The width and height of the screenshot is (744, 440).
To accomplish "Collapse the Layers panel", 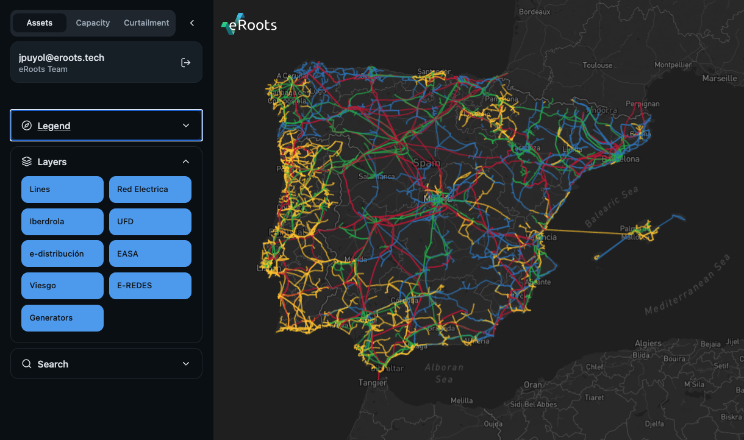I will pos(185,161).
